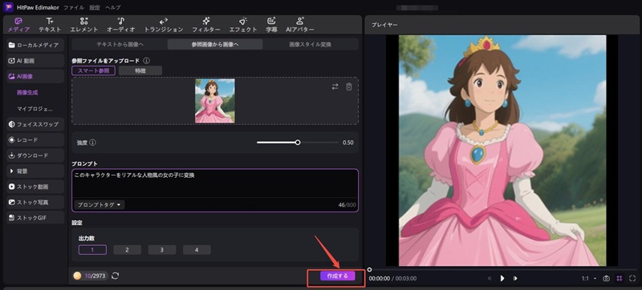Image resolution: width=642 pixels, height=290 pixels.
Task: Open the プロンプトタグ dropdown
Action: 100,204
